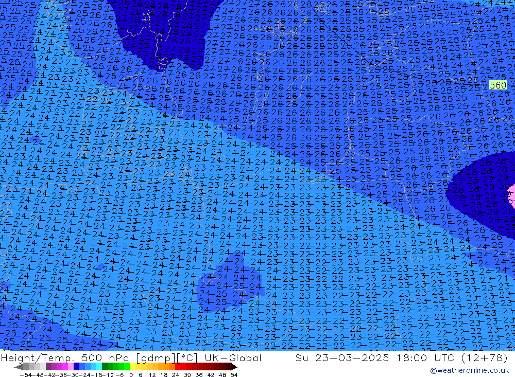Image resolution: width=515 pixels, height=377 pixels.
Task: Click the -54 legend value
Action: (26, 375)
